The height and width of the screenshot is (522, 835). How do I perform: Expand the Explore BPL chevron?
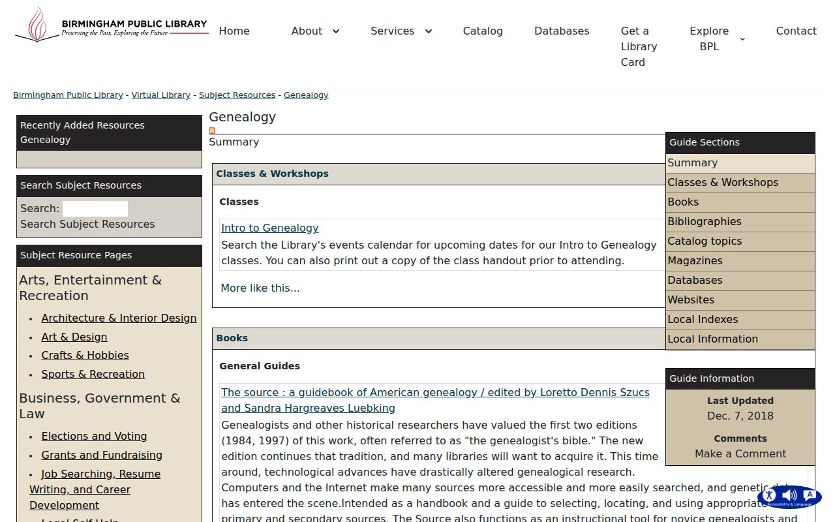(x=742, y=39)
